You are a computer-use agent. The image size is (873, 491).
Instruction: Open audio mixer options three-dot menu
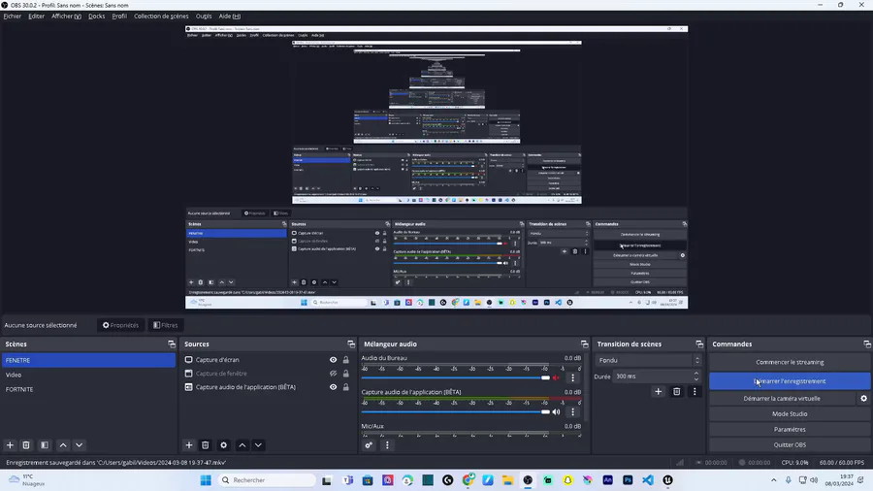point(387,445)
